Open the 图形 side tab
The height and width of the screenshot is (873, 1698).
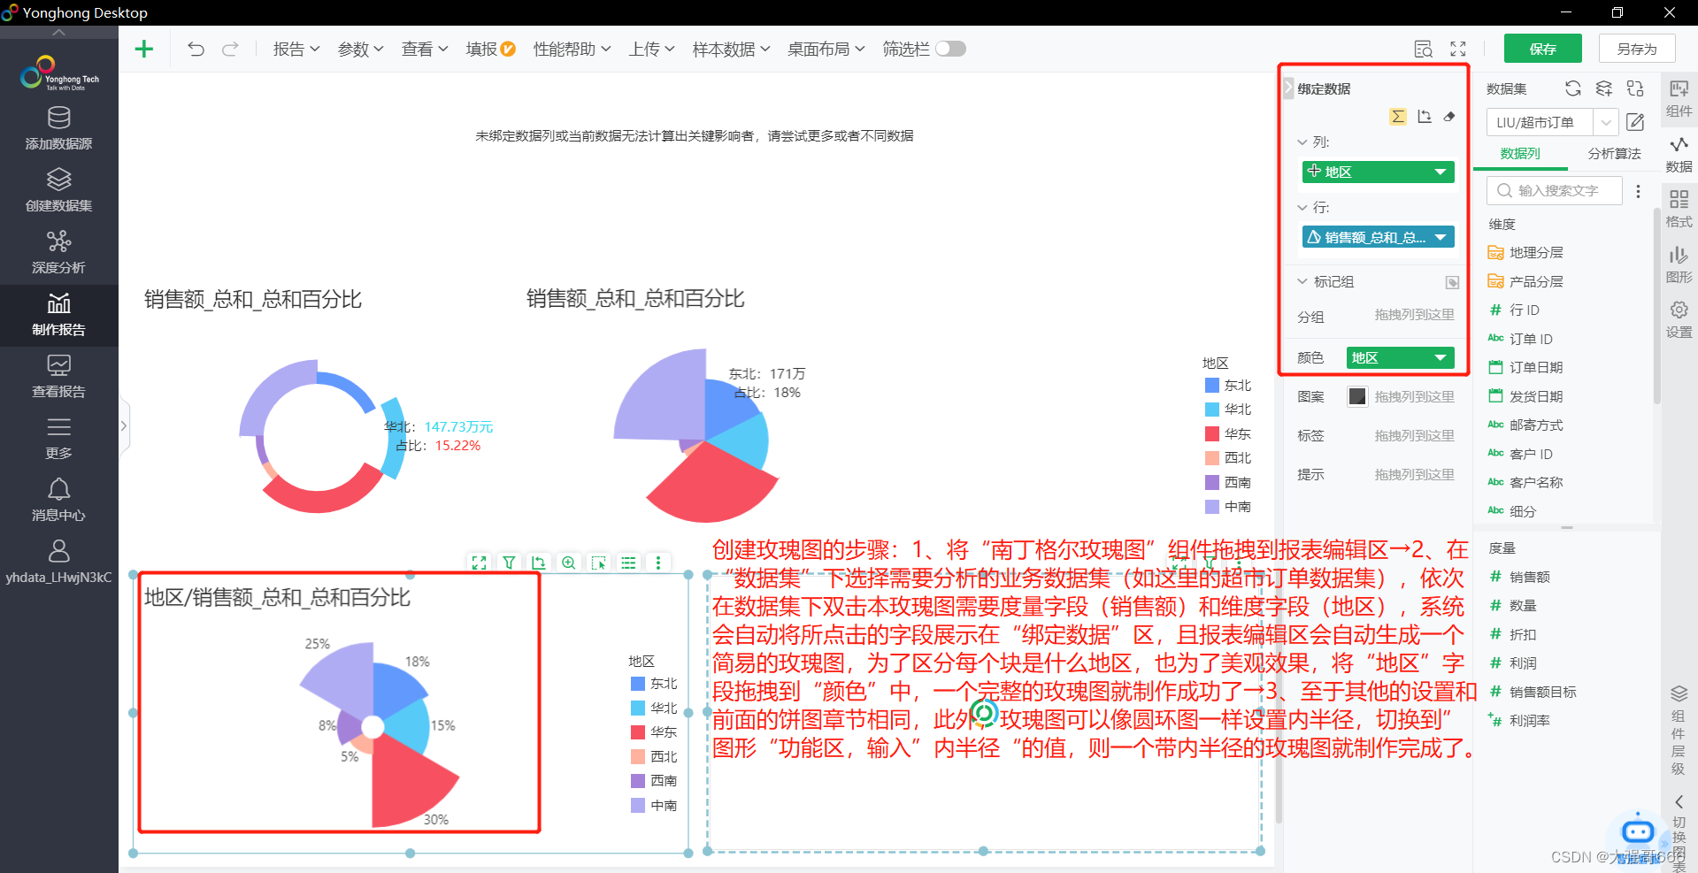(1679, 264)
